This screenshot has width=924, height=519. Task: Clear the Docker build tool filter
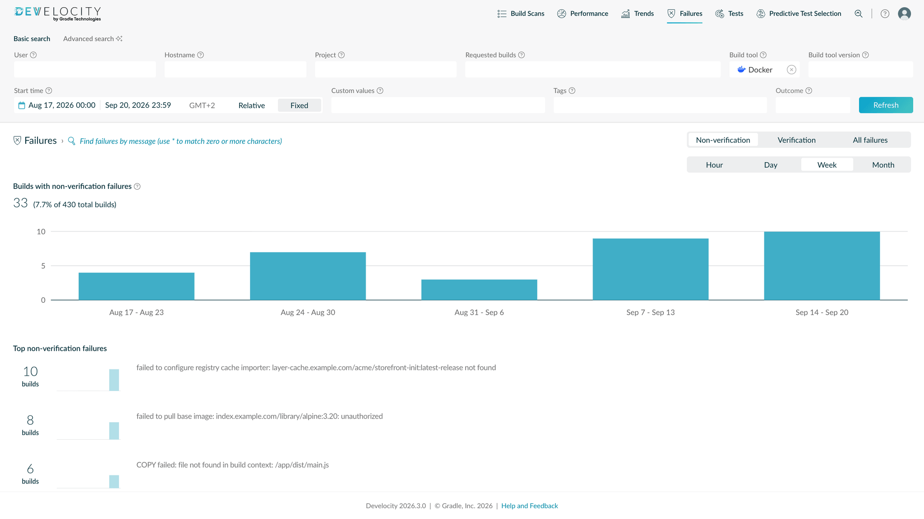(x=791, y=69)
